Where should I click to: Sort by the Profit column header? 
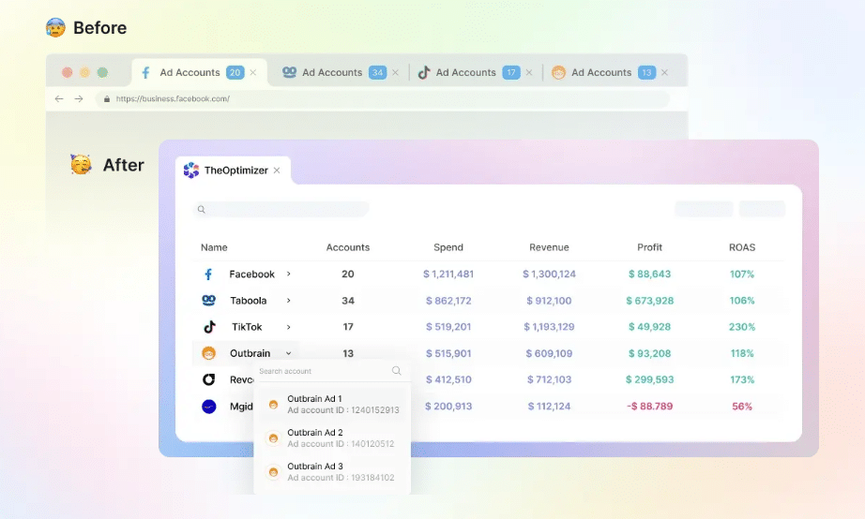click(x=650, y=247)
